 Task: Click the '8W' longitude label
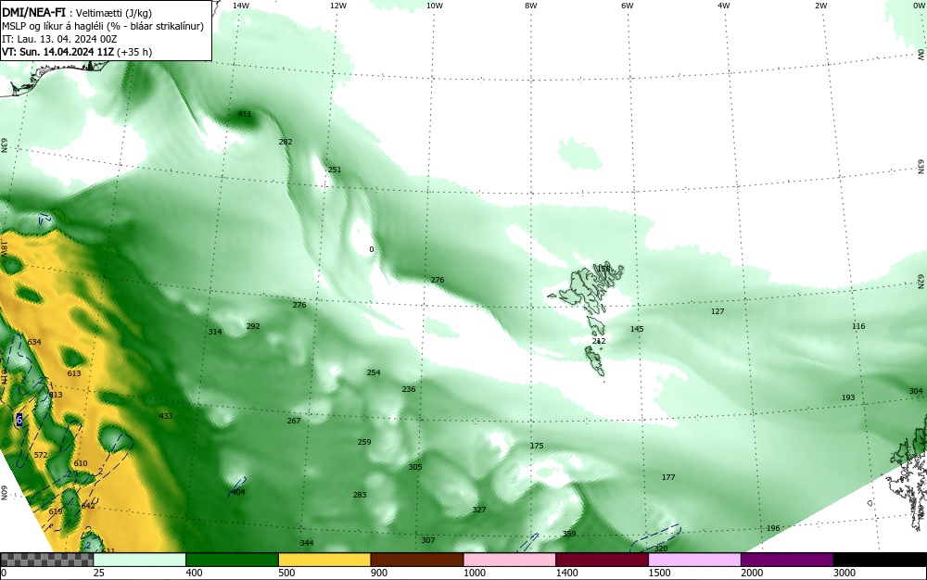(531, 6)
